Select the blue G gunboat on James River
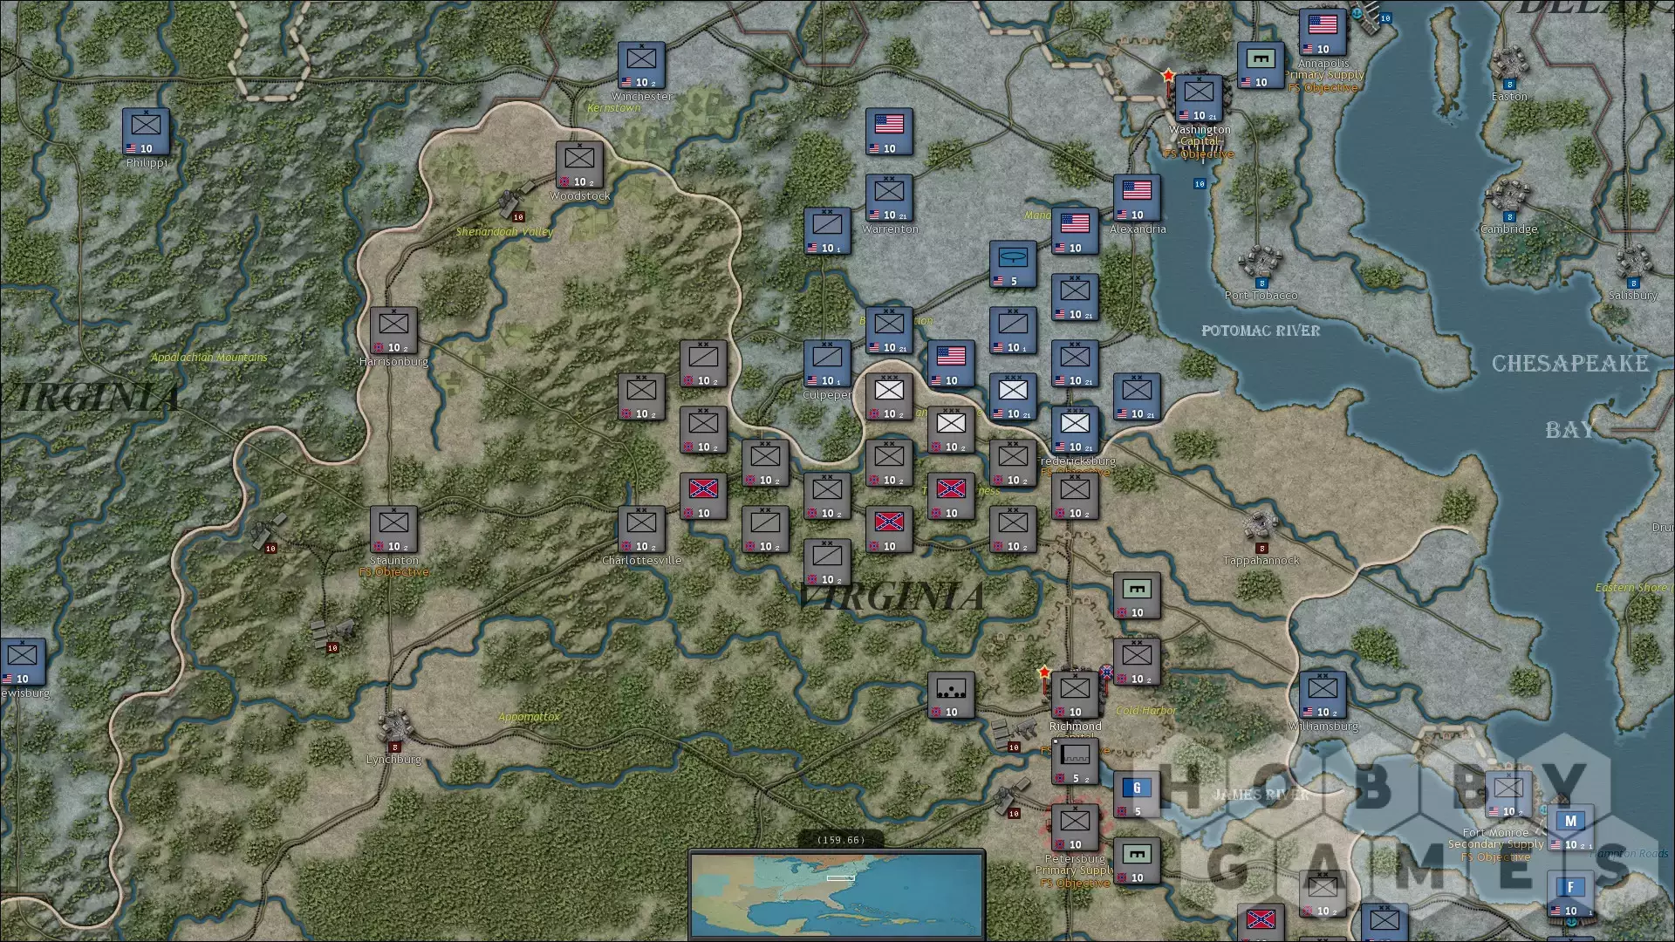The image size is (1675, 942). coord(1137,795)
